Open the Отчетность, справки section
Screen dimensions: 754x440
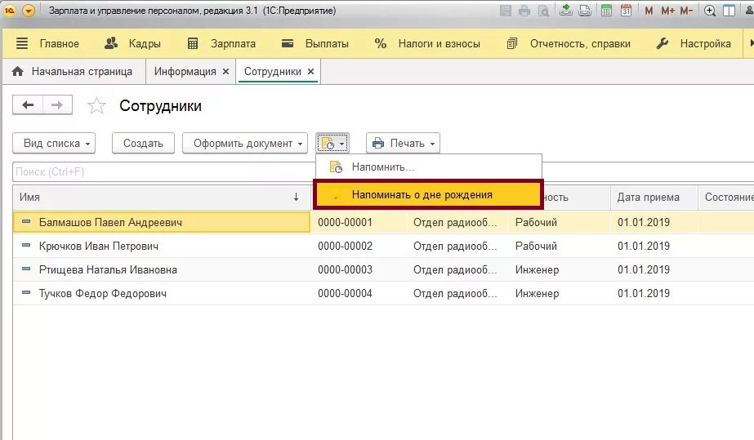(x=569, y=44)
